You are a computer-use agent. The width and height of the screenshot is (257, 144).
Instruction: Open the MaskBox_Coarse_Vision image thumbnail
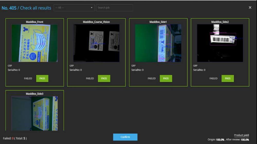coord(96,43)
